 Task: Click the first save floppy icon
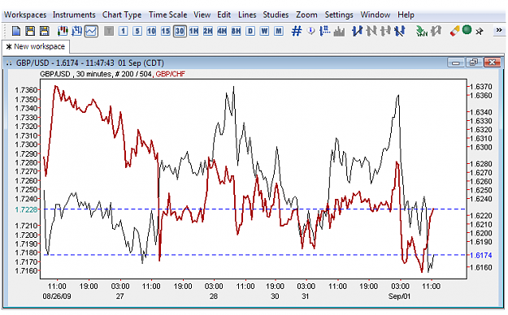coord(30,31)
